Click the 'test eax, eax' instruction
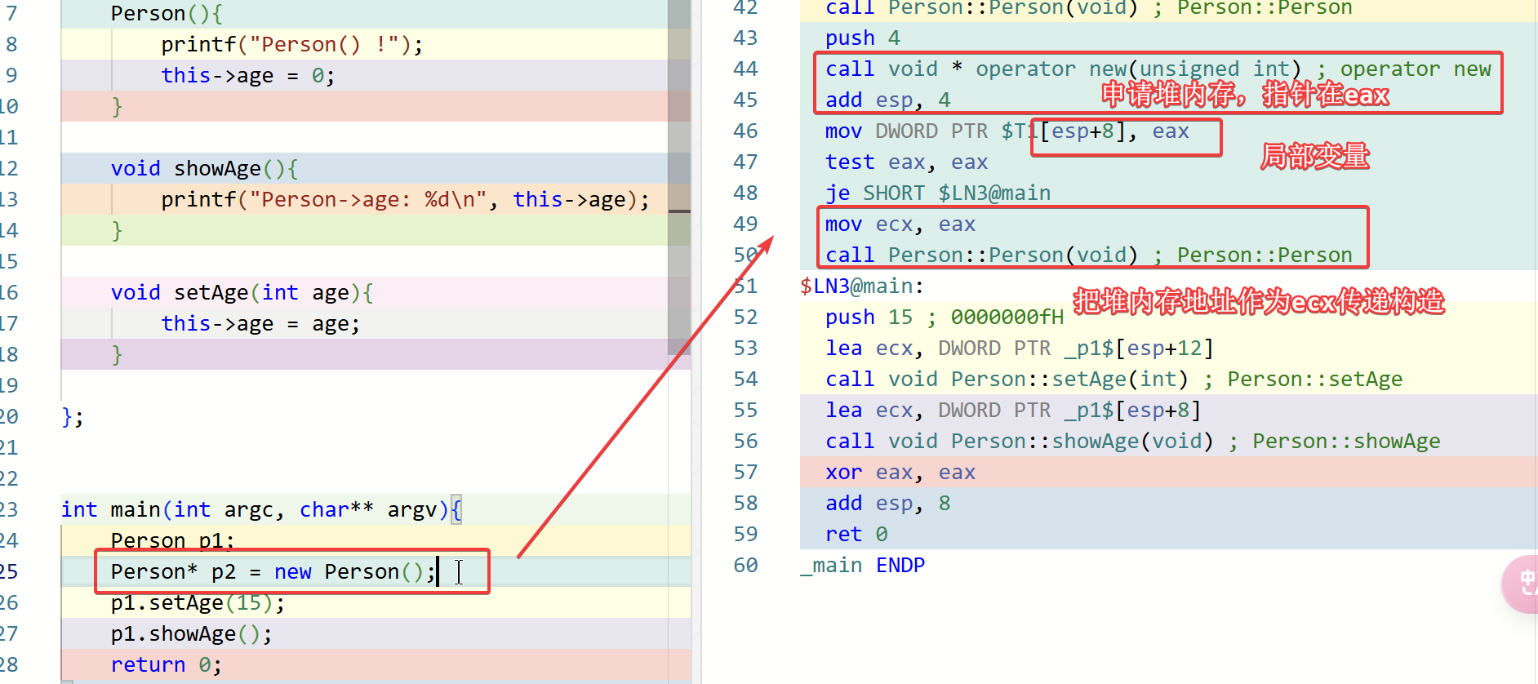The width and height of the screenshot is (1538, 684). coord(906,162)
